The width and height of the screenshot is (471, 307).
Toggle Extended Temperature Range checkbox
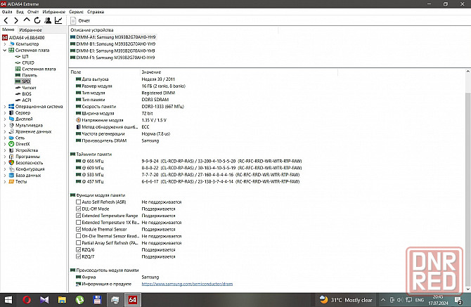[79, 216]
